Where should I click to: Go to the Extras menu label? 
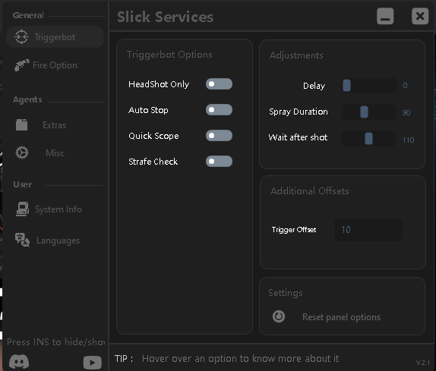tap(55, 125)
